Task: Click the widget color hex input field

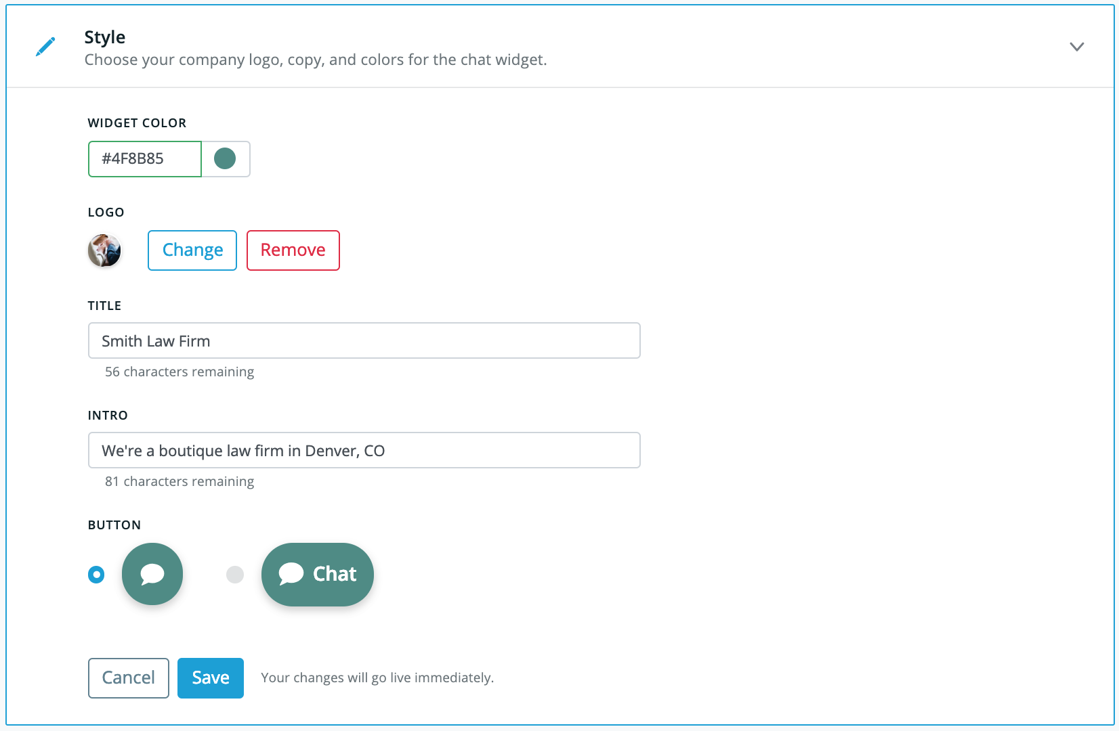Action: pyautogui.click(x=145, y=159)
